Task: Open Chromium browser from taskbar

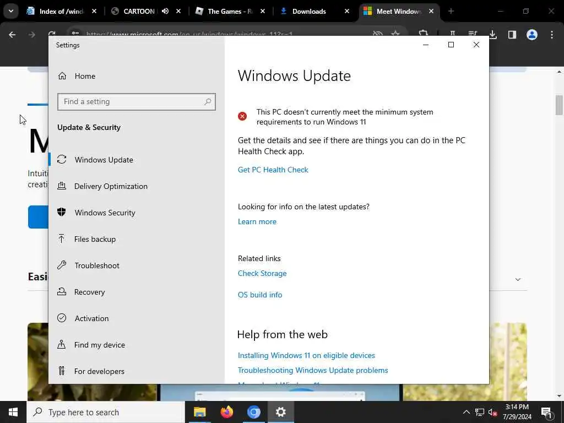Action: click(253, 412)
